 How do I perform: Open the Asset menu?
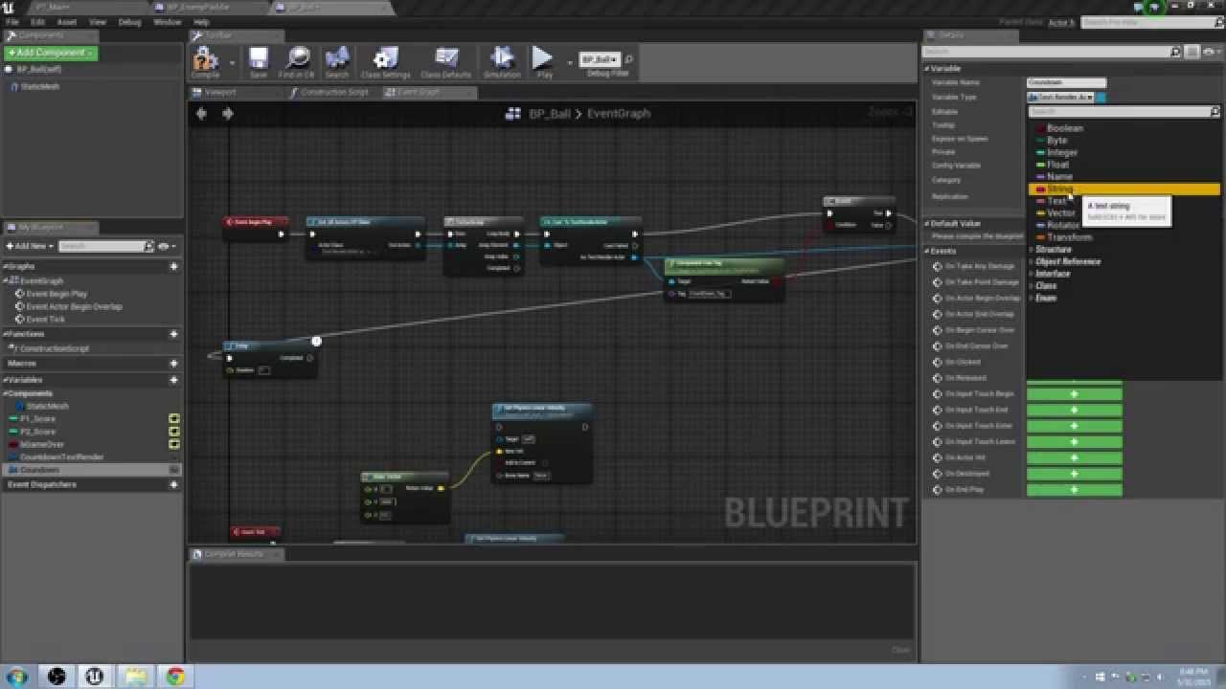67,22
